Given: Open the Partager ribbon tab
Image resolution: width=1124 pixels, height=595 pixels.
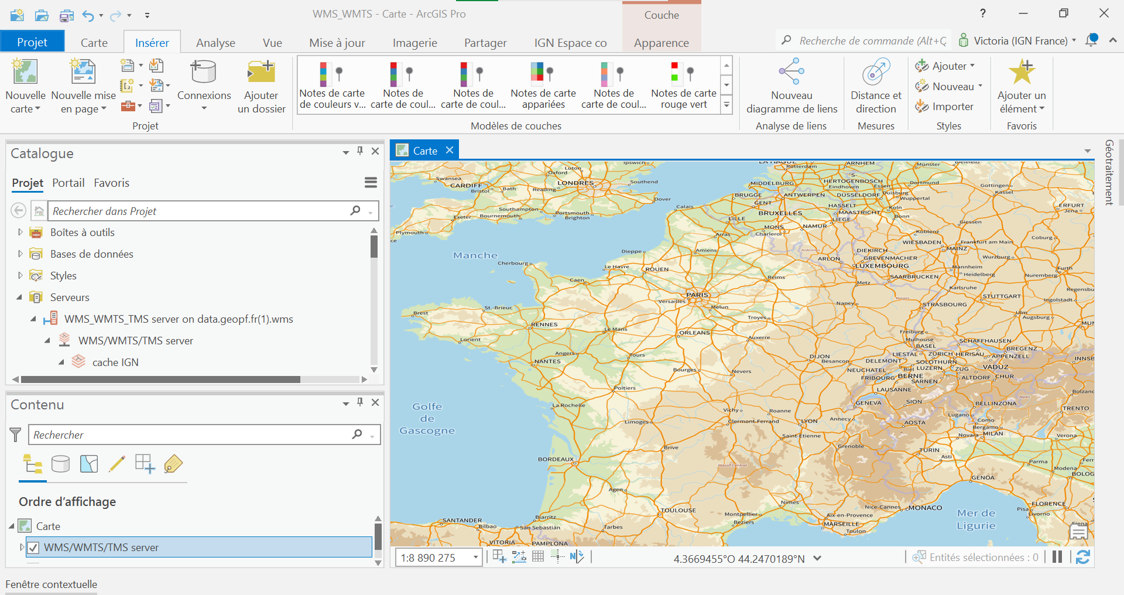Looking at the screenshot, I should click(x=485, y=43).
